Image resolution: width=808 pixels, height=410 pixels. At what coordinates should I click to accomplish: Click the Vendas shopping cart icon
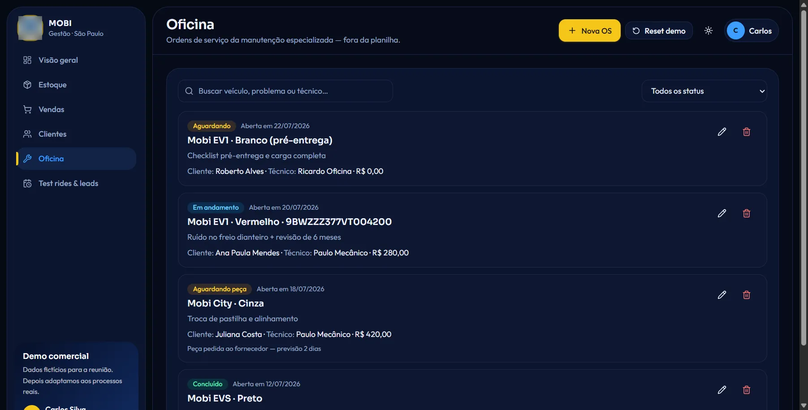tap(27, 109)
